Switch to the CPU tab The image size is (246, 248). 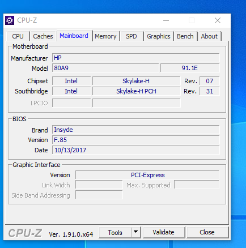[x=18, y=36]
